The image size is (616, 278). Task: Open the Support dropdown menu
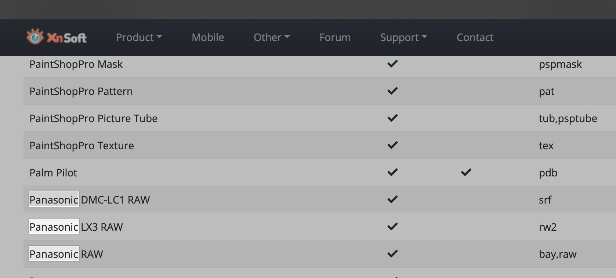(403, 37)
